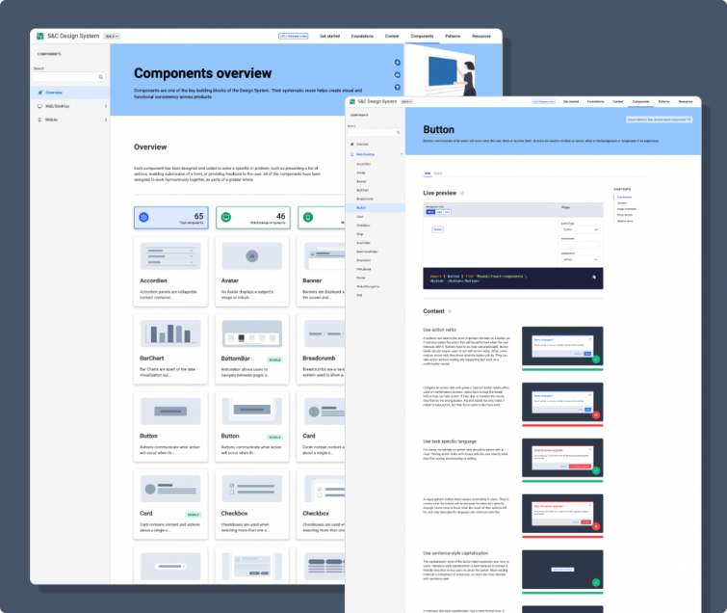Click top round blue icon in Components overview banner
The width and height of the screenshot is (727, 613).
point(398,63)
